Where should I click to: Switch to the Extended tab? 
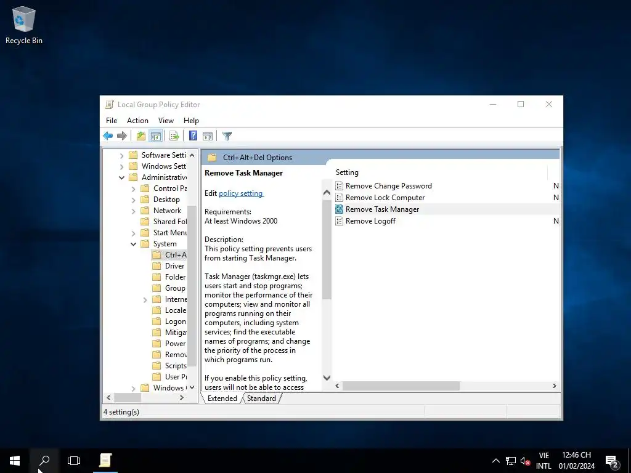pyautogui.click(x=222, y=398)
